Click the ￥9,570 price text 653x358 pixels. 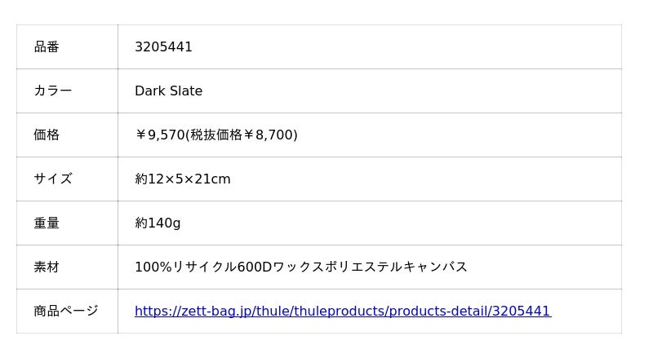pos(160,135)
